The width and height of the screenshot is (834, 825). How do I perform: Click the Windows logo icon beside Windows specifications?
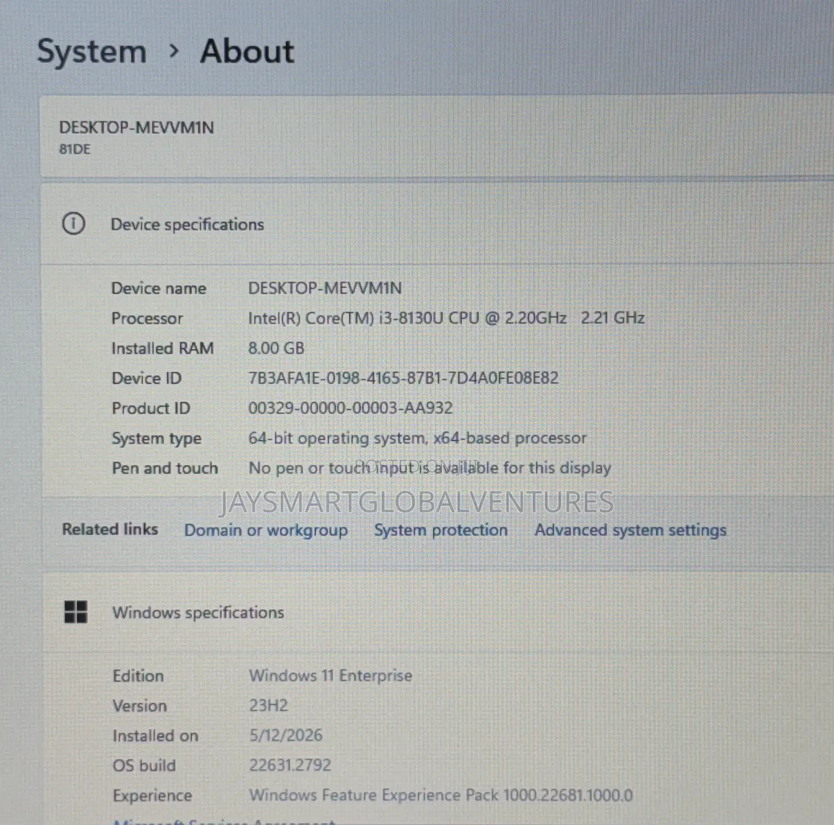point(76,611)
